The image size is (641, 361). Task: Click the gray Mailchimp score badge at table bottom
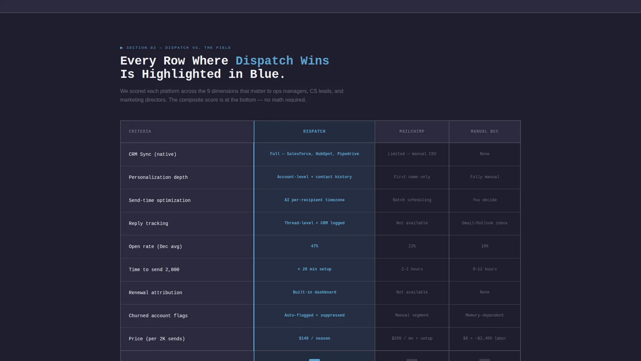point(412,360)
